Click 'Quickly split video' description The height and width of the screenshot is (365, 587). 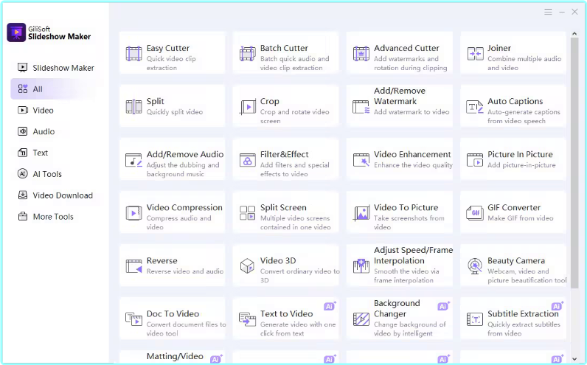click(175, 111)
